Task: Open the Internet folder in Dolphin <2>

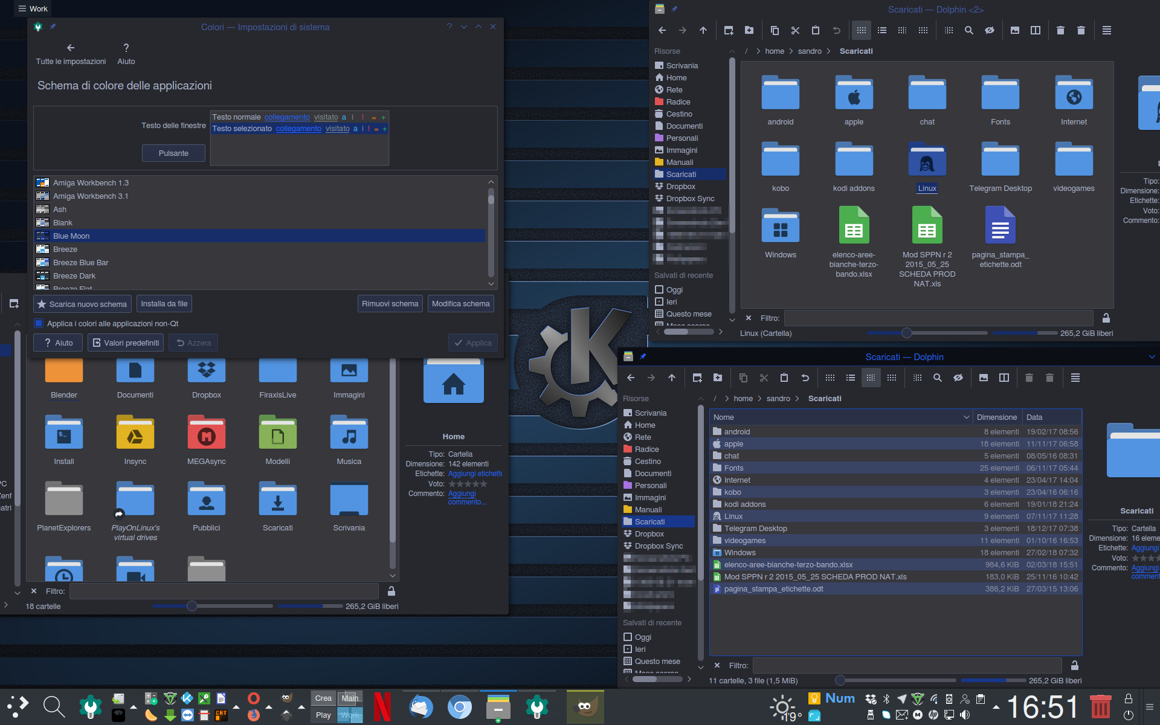Action: (x=1074, y=101)
